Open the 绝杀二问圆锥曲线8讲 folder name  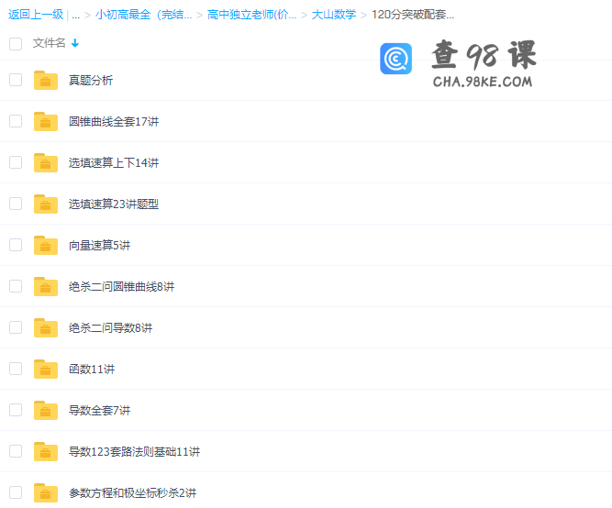click(121, 287)
